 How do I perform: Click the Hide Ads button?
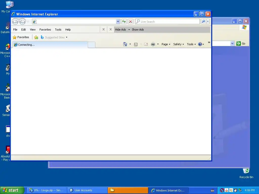120,30
